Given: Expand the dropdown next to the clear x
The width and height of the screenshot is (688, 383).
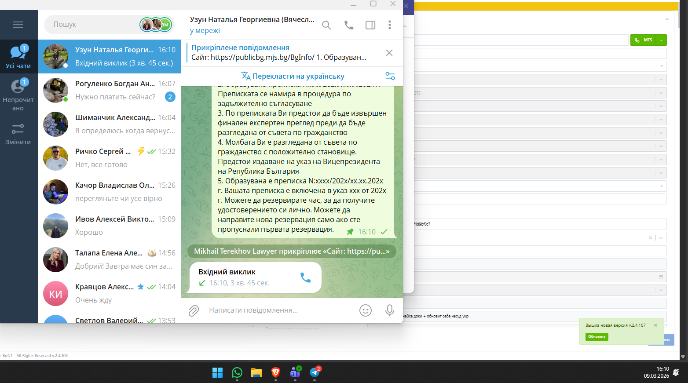Looking at the screenshot, I should pyautogui.click(x=661, y=238).
